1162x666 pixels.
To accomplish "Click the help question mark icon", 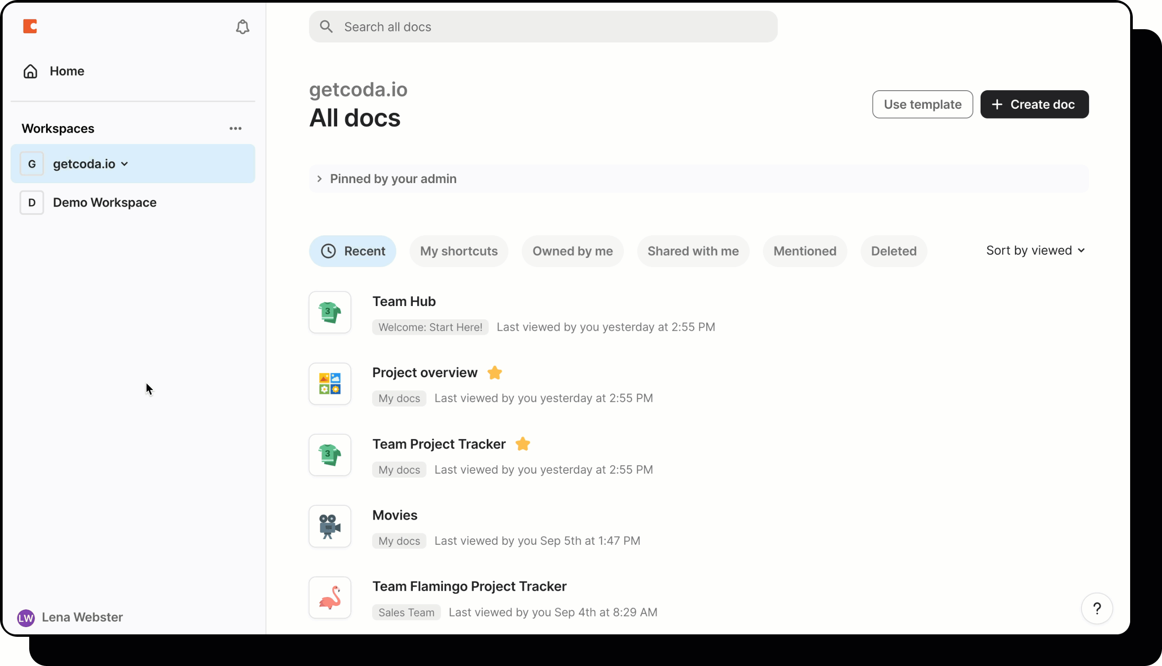I will click(x=1097, y=609).
